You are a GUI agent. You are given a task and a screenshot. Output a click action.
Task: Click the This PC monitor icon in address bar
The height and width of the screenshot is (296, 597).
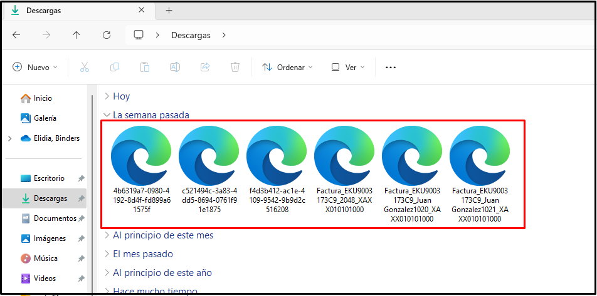click(138, 35)
